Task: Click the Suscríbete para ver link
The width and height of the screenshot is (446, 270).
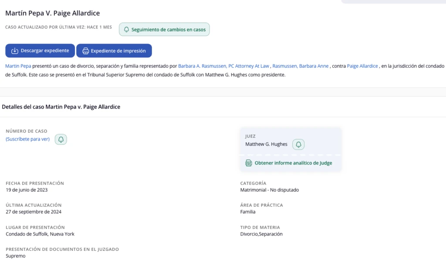Action: [27, 139]
